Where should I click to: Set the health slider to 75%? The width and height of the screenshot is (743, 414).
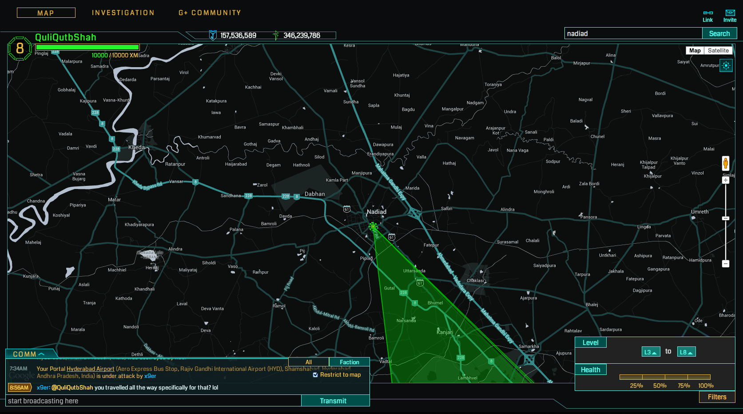coord(684,386)
